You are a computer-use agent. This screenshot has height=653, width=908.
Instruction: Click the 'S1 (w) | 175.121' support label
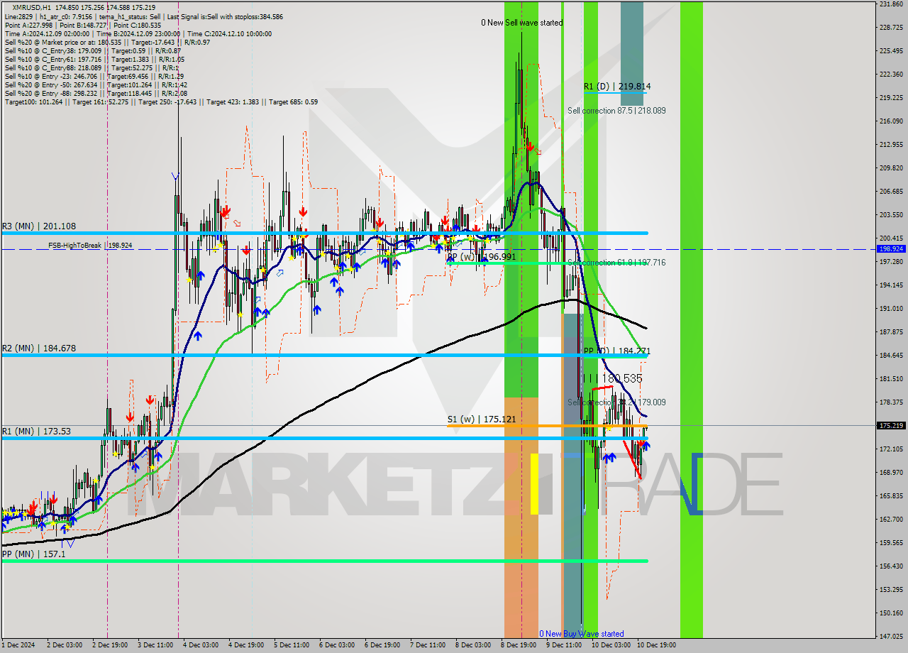click(482, 419)
